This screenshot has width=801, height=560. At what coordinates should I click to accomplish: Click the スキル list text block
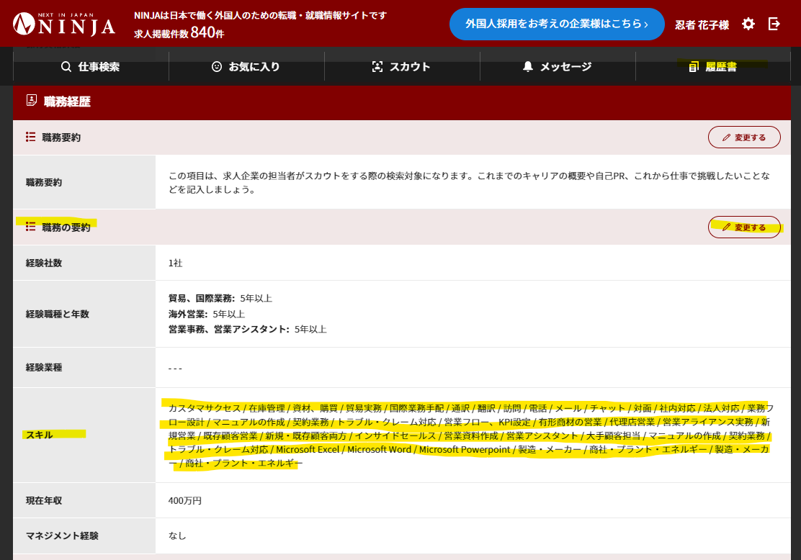(470, 435)
